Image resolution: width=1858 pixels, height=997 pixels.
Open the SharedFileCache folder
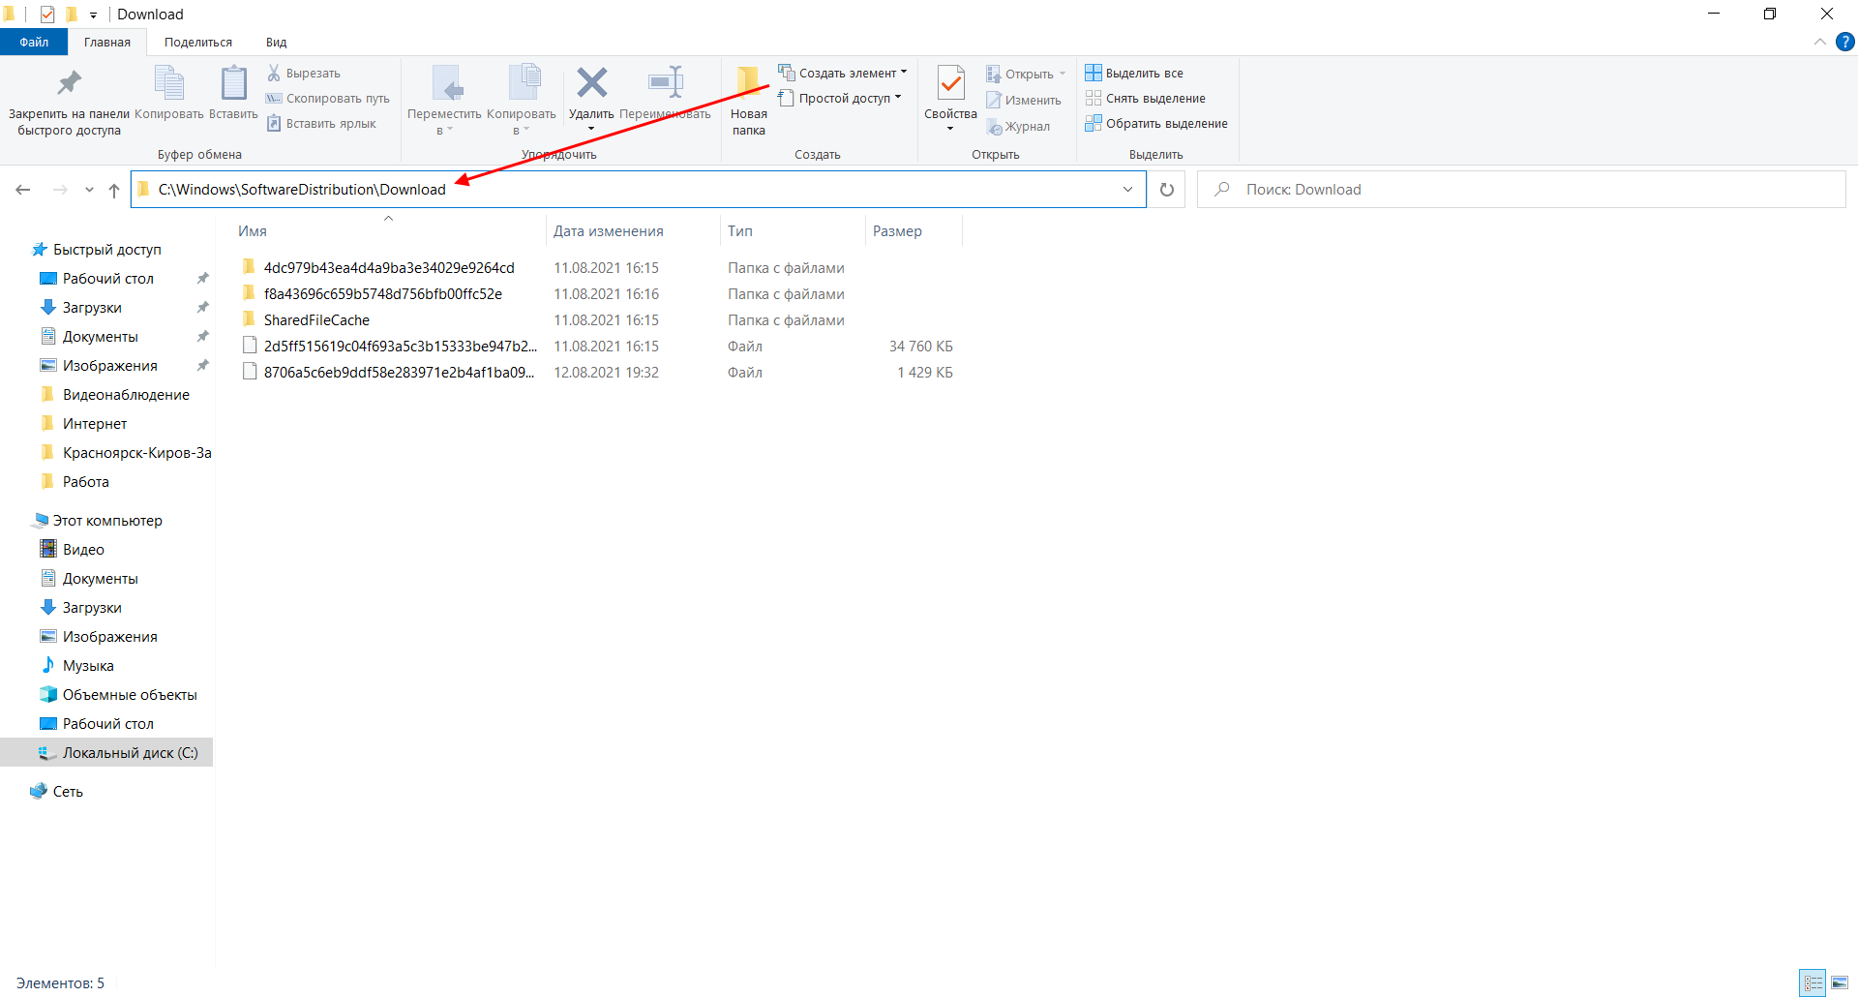point(316,320)
